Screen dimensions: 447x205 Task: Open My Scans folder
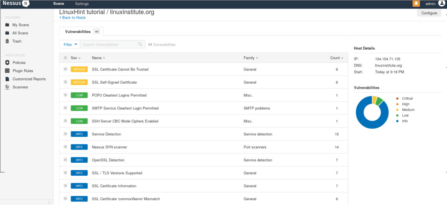click(x=20, y=25)
